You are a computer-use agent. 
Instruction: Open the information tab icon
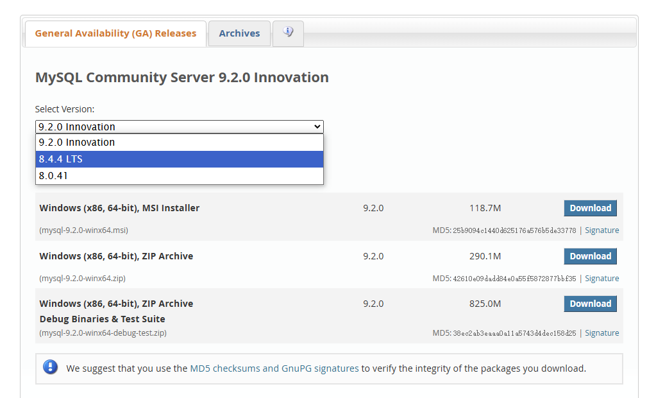tap(288, 32)
